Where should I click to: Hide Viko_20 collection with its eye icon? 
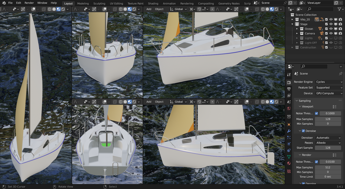coord(331,20)
